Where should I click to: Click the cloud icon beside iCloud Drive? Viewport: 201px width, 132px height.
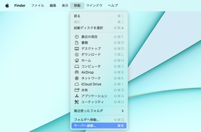(x=77, y=84)
